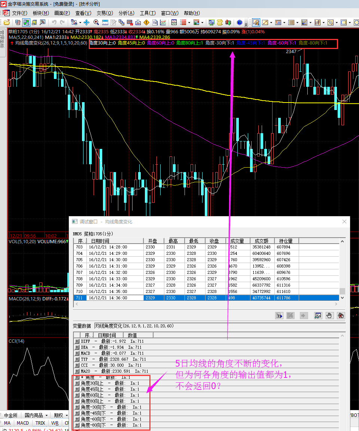Open the 画面(P) menu

coord(62,13)
